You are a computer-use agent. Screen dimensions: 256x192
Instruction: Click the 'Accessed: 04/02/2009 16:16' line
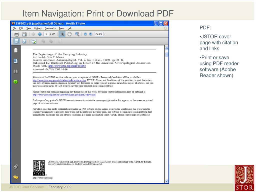pyautogui.click(x=50, y=69)
